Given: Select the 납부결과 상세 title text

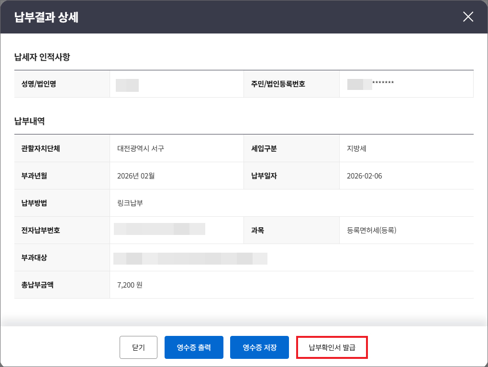Looking at the screenshot, I should [39, 17].
